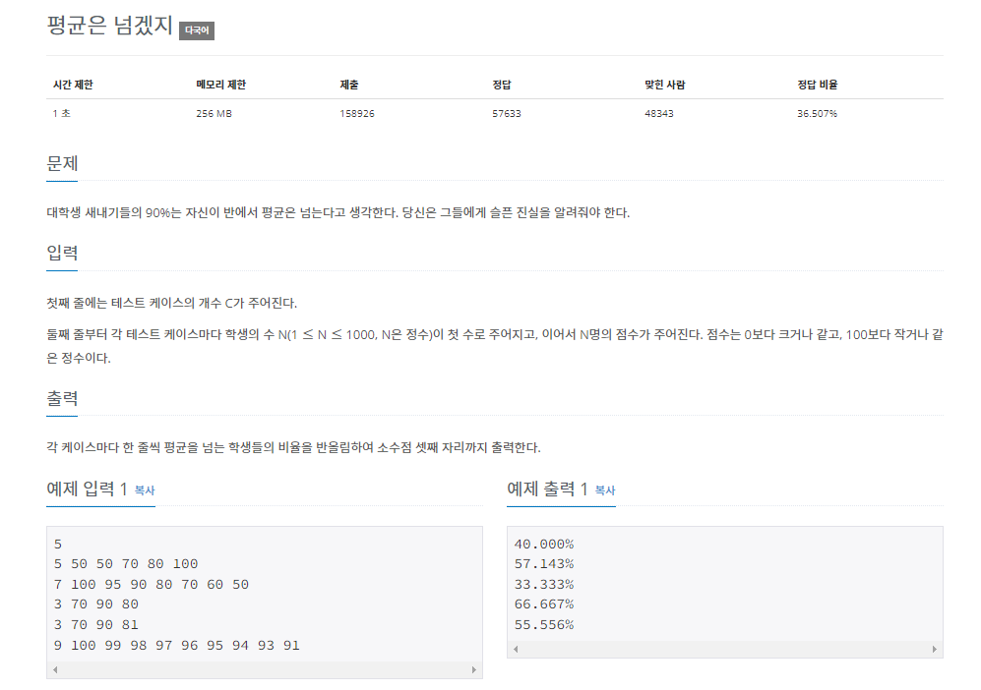This screenshot has width=981, height=690.
Task: Click left scroll arrow of example output box
Action: [x=516, y=650]
